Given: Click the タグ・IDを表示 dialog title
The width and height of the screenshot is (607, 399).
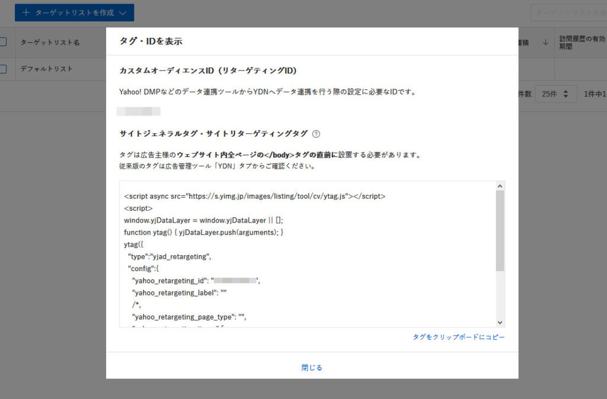Looking at the screenshot, I should tap(151, 41).
